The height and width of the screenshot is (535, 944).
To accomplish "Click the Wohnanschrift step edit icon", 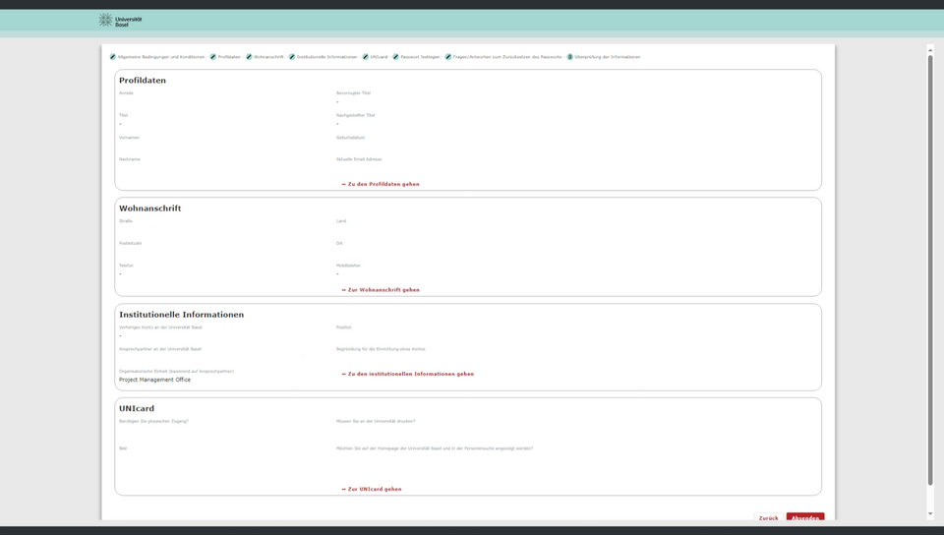I will (249, 57).
